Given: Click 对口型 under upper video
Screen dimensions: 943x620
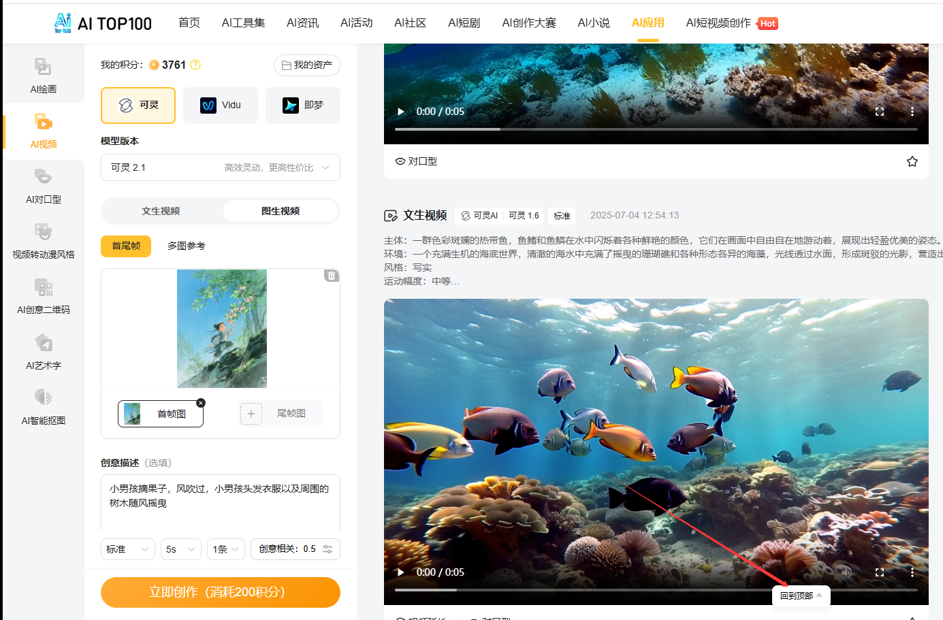Looking at the screenshot, I should 416,161.
